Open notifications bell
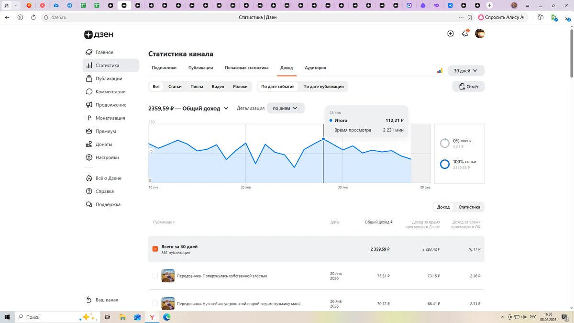This screenshot has width=574, height=323. tap(464, 33)
